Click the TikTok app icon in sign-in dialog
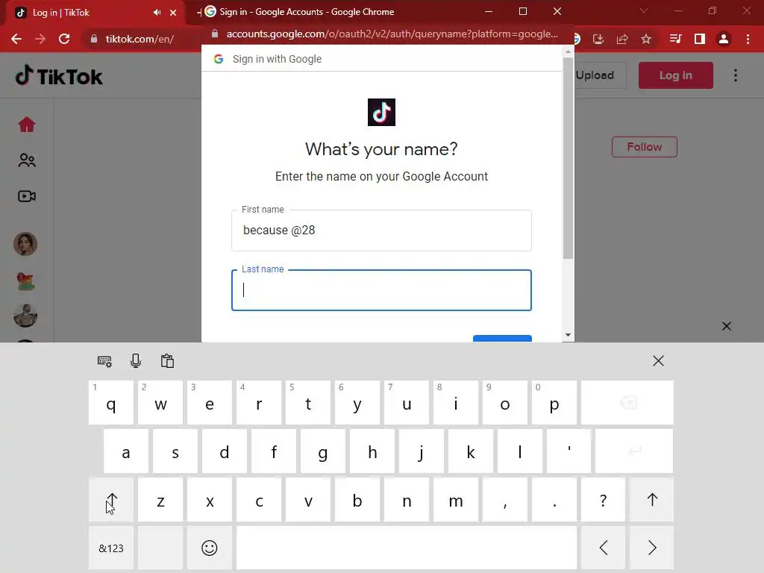Image resolution: width=764 pixels, height=573 pixels. pyautogui.click(x=381, y=112)
